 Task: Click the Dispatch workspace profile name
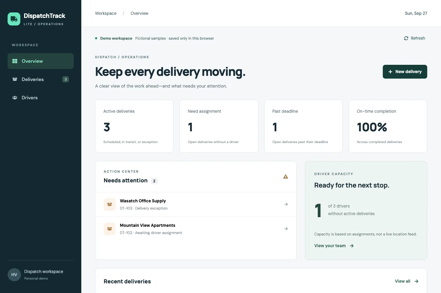click(44, 272)
